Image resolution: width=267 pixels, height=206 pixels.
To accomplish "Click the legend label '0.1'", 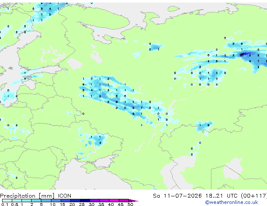I will pos(5,204).
